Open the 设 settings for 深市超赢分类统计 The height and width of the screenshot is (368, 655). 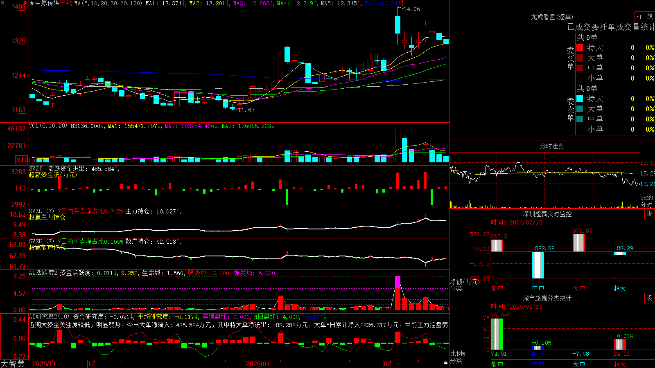pyautogui.click(x=650, y=298)
